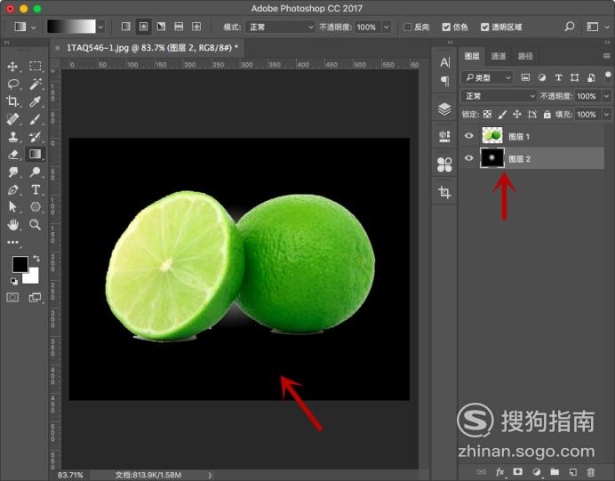Hide 图层 1 with eye icon
The height and width of the screenshot is (481, 615).
[468, 136]
